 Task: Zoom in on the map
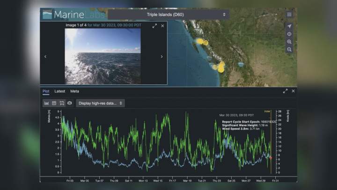[289, 42]
